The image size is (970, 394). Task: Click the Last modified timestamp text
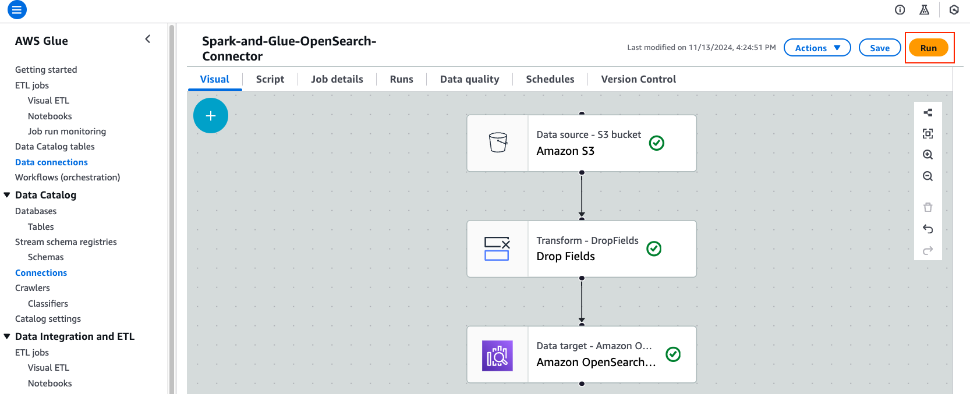tap(702, 48)
